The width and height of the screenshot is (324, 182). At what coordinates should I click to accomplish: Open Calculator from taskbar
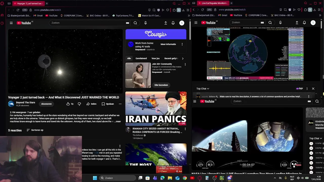pyautogui.click(x=207, y=178)
